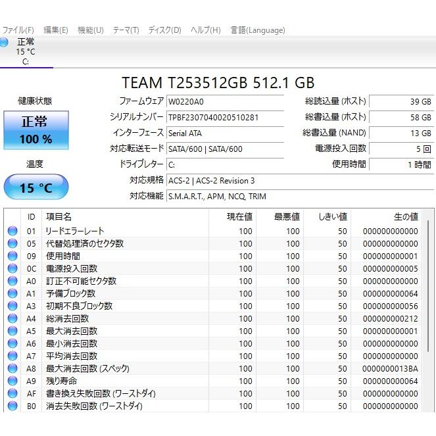Open the 機能(U) menu
Image resolution: width=436 pixels, height=436 pixels.
[90, 30]
